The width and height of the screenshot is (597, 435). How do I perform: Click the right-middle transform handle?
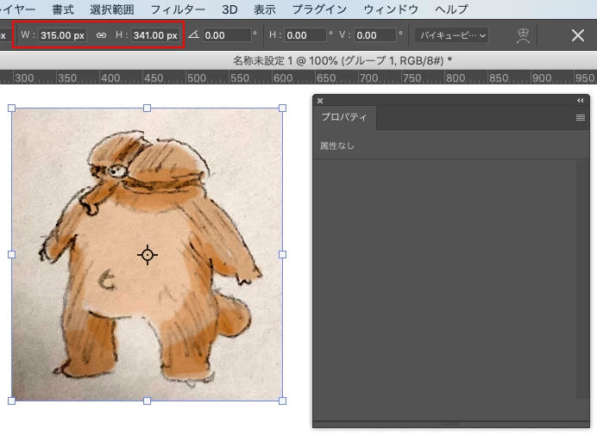[x=282, y=254]
